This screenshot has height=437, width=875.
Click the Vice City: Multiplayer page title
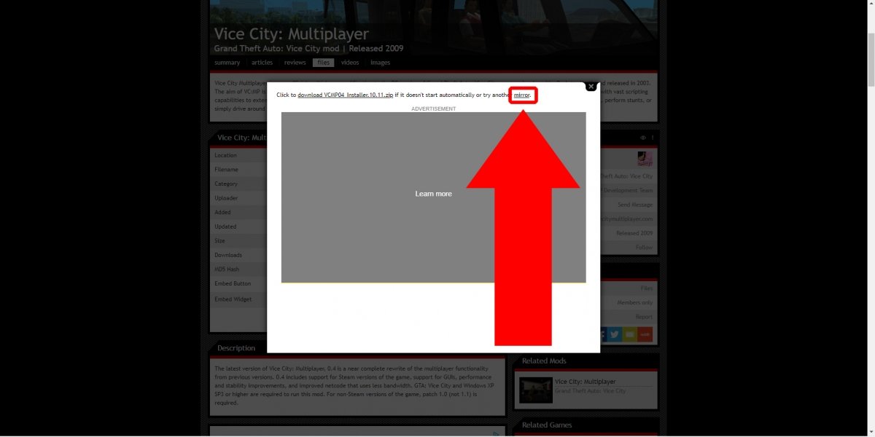tap(291, 34)
